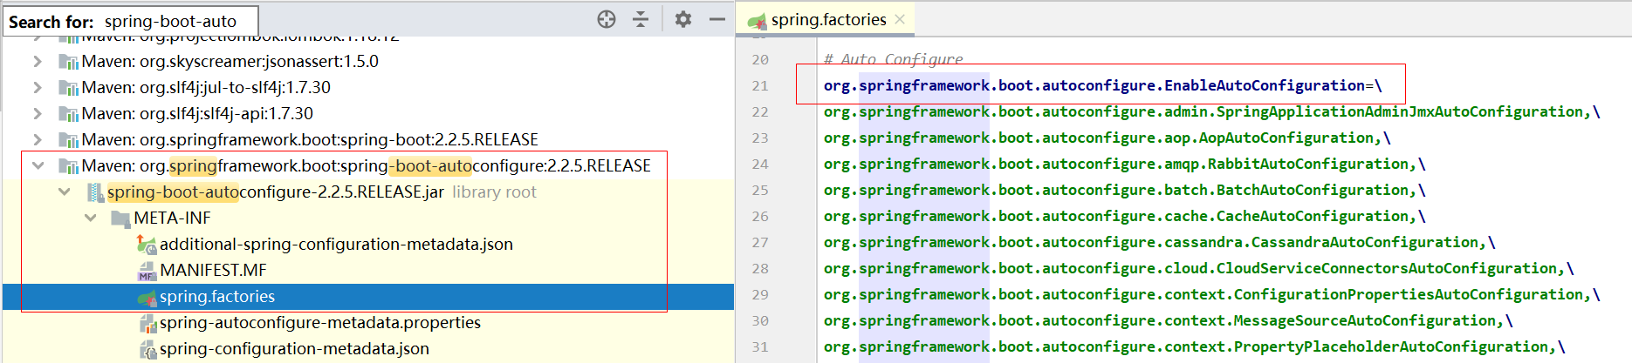
Task: Click the PropertyPlaceholderAutoConfiguration line
Action: 1195,346
